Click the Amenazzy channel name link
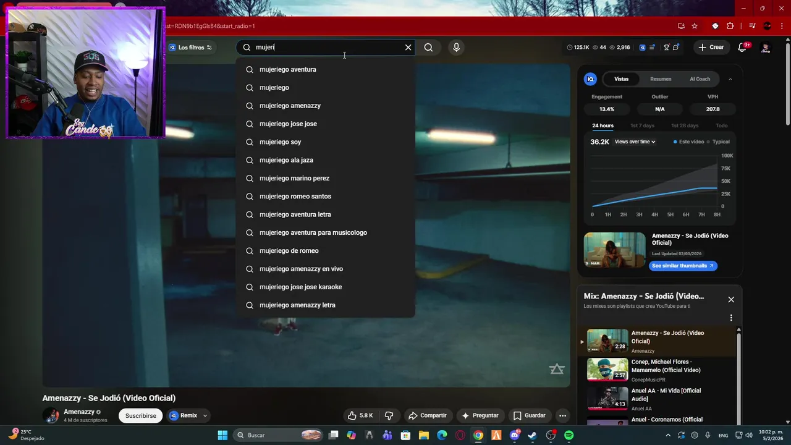This screenshot has width=791, height=445. 79,412
